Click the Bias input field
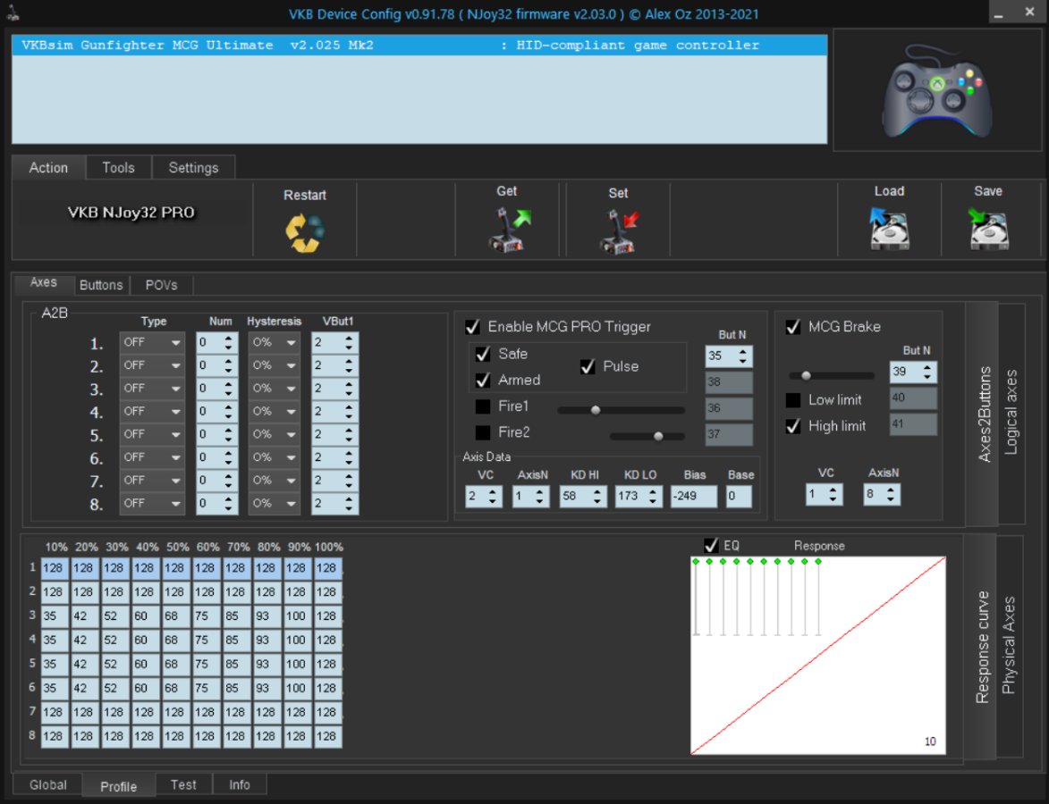The image size is (1049, 804). pos(693,497)
